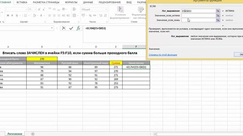Screen dimensions: 243x136
Task: Collapse dialog button next to Значение_если_ложь
Action: [218, 20]
